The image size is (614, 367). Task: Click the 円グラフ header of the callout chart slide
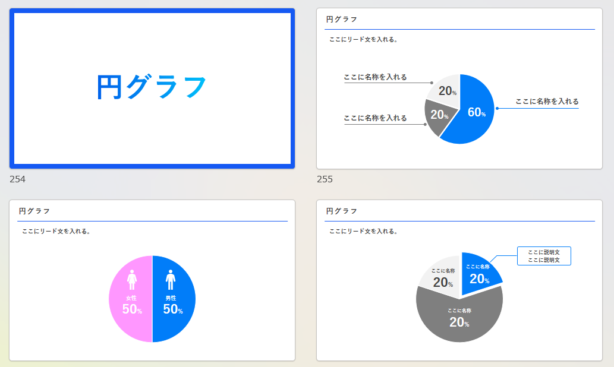coord(342,211)
